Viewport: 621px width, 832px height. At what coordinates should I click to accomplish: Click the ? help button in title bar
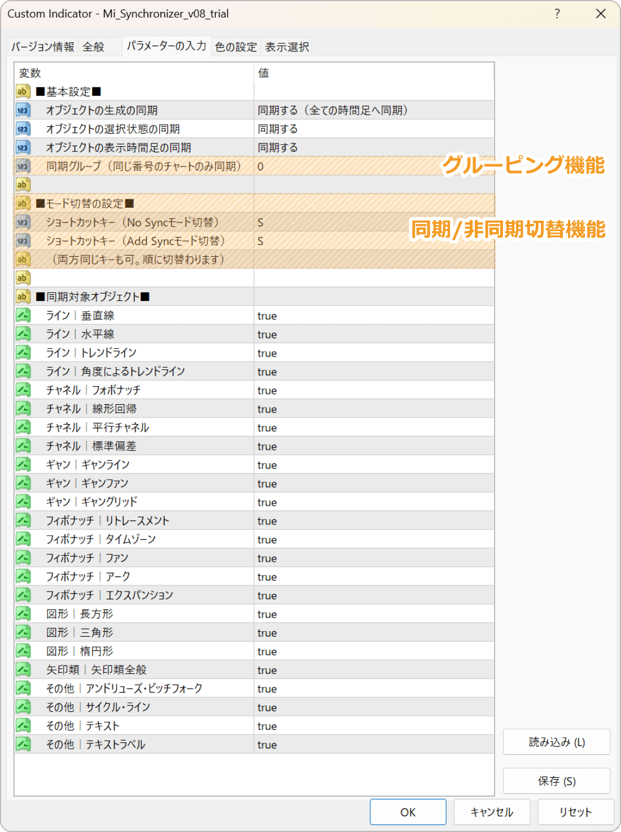click(x=557, y=14)
